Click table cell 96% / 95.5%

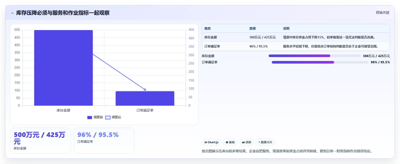click(x=258, y=46)
